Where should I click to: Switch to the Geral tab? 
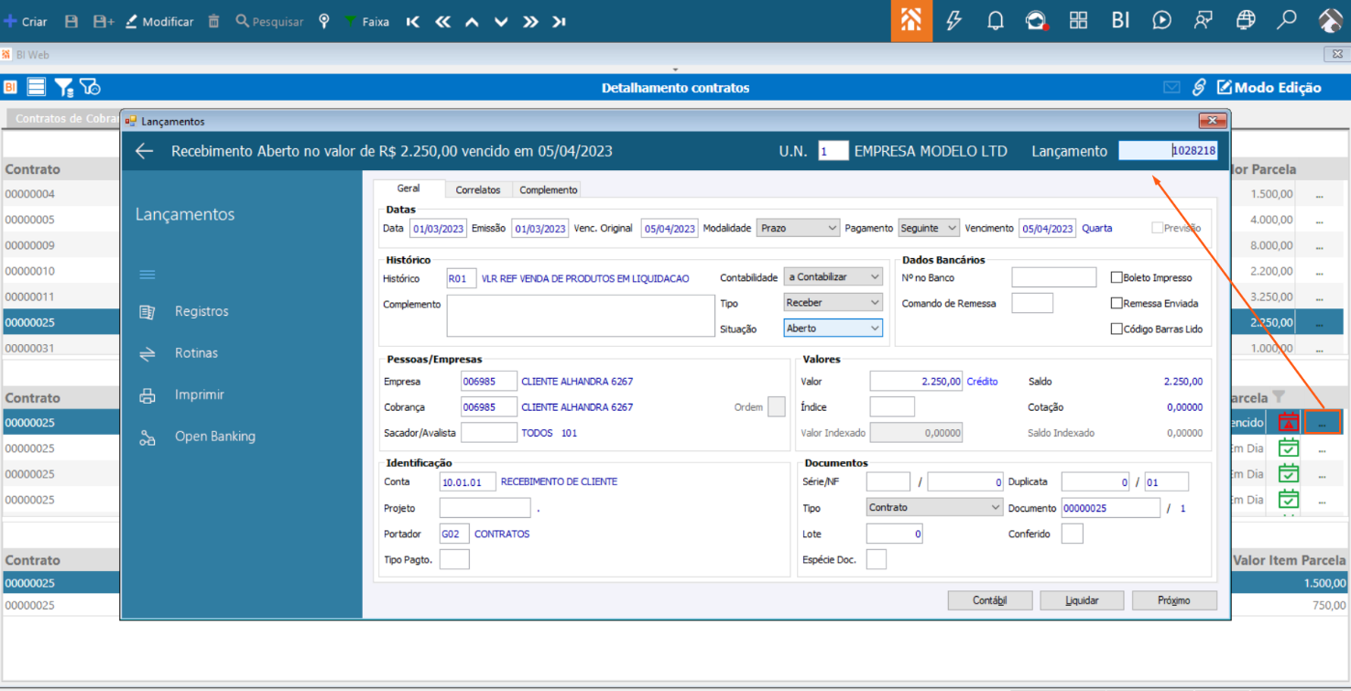(409, 189)
